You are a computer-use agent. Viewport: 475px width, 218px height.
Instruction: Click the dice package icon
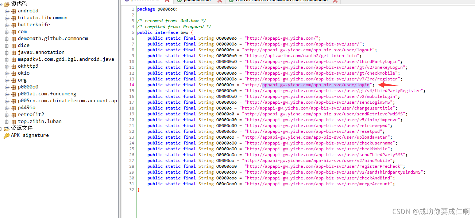(x=14, y=45)
